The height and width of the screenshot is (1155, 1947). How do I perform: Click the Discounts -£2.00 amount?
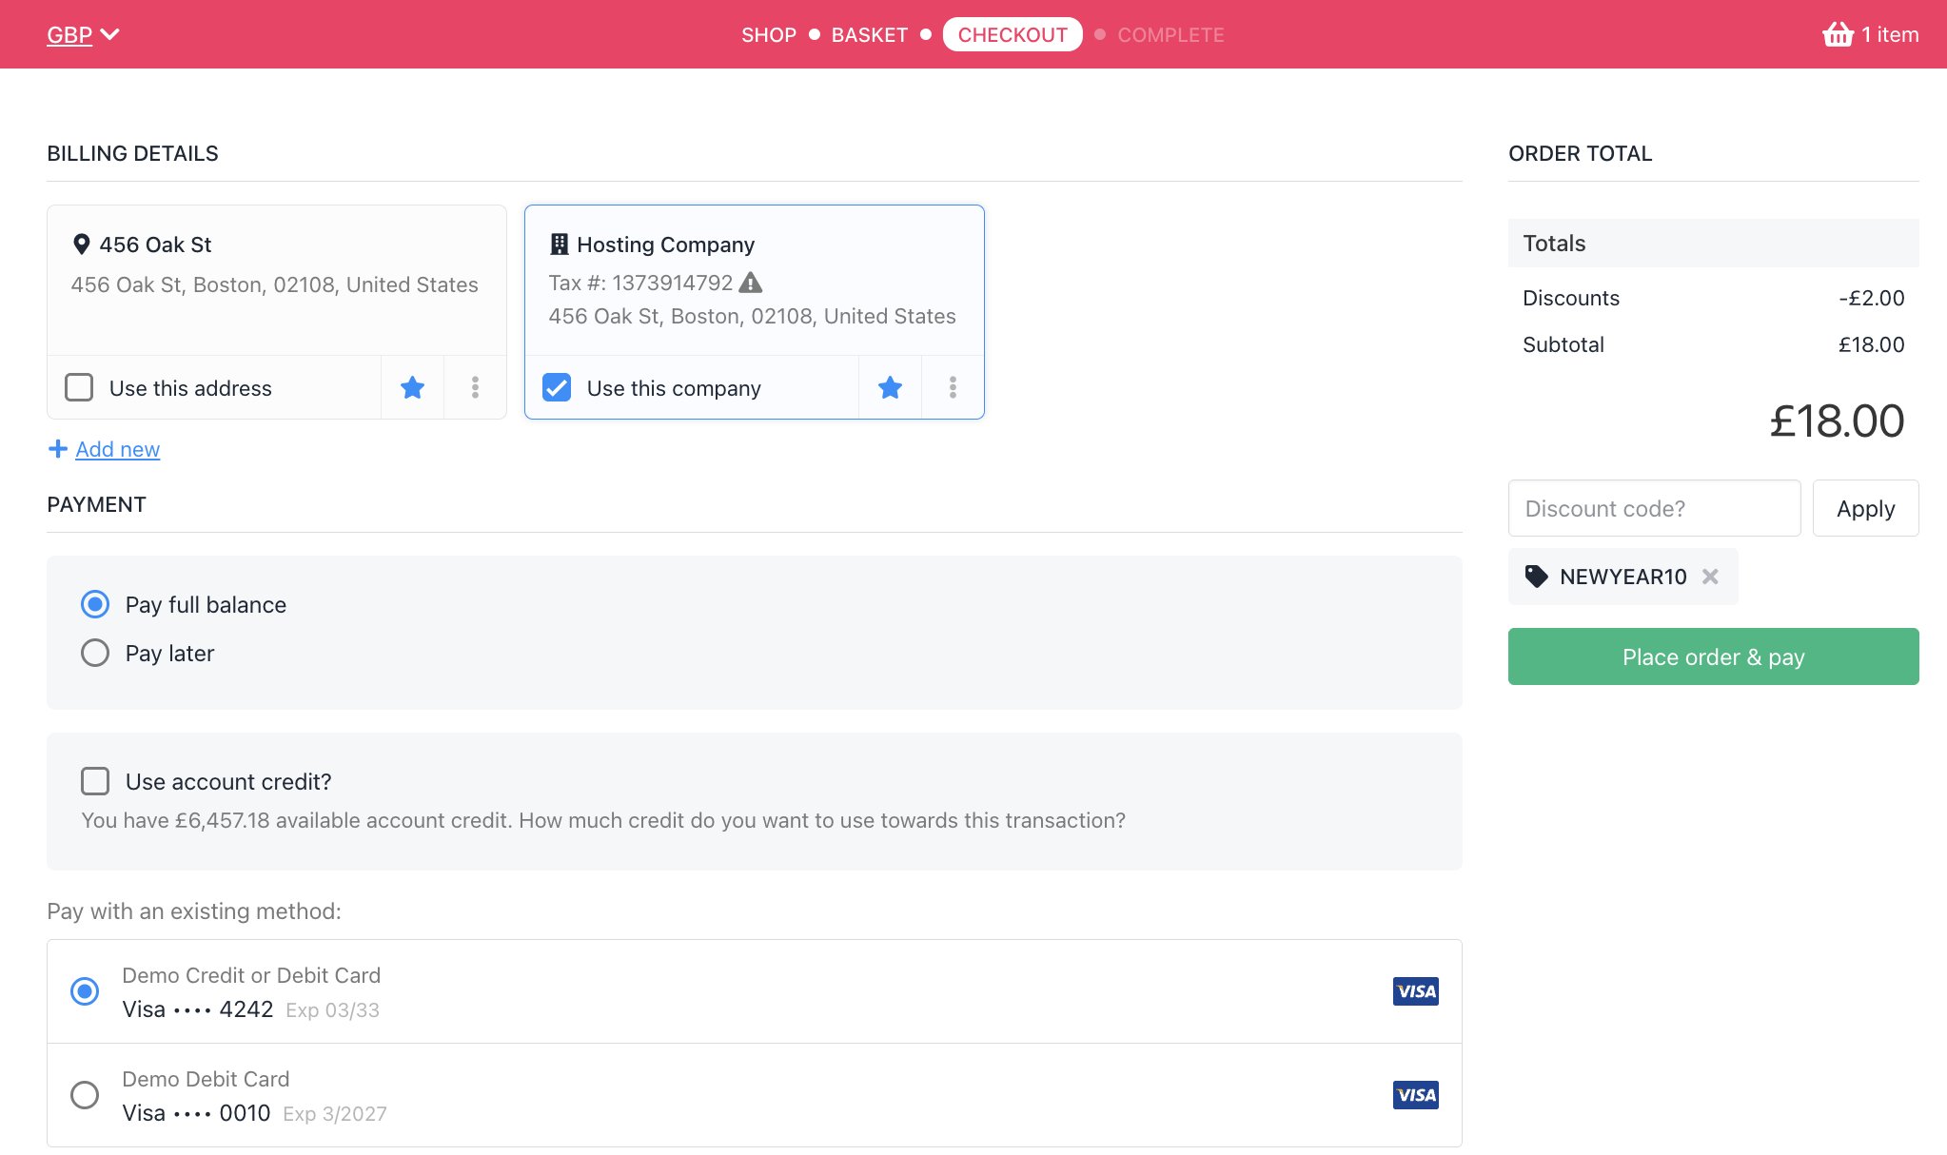[1871, 298]
